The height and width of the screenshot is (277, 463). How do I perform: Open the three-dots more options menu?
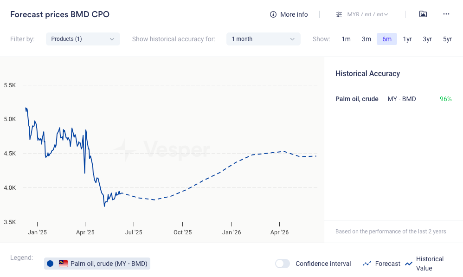click(446, 14)
